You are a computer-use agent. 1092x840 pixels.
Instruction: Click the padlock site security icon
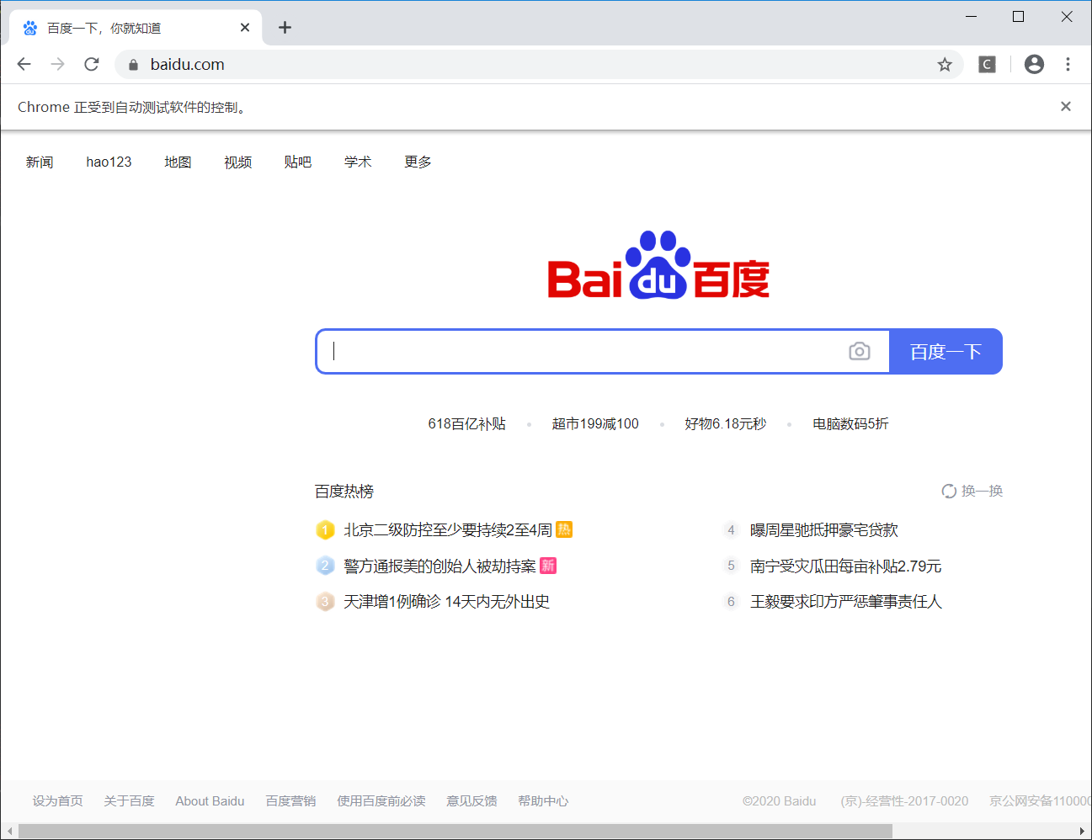(x=133, y=65)
